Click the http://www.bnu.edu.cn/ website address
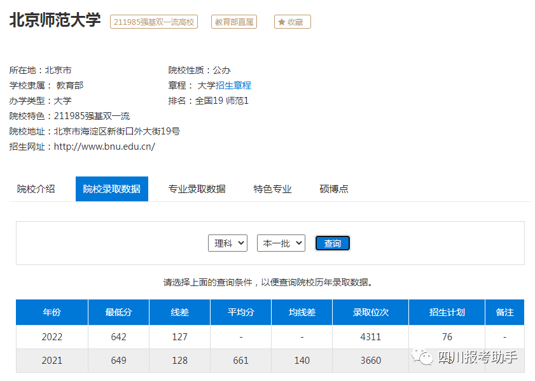Screen dimensions: 535x381 (104, 147)
